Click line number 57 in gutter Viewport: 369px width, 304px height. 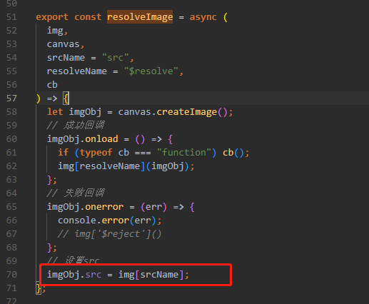click(11, 98)
